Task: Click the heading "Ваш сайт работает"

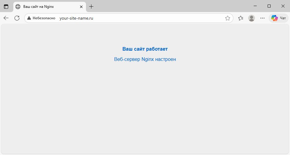Action: [145, 49]
